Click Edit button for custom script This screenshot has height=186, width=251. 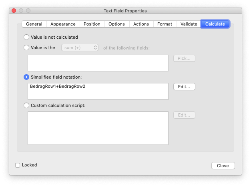point(184,115)
